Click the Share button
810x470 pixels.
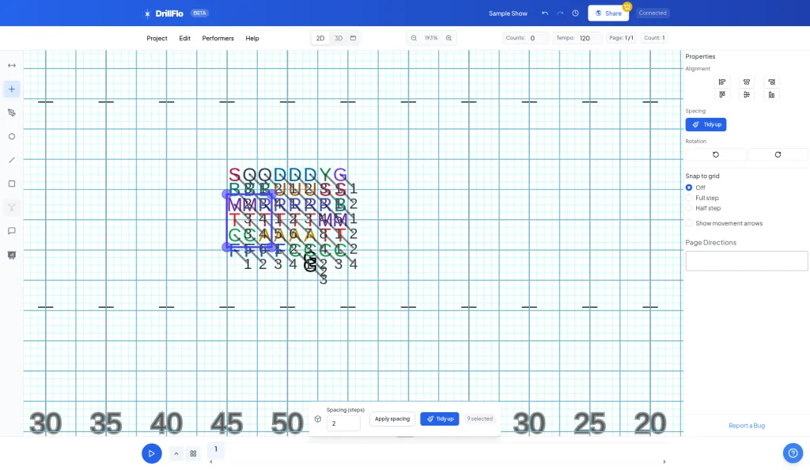click(608, 13)
